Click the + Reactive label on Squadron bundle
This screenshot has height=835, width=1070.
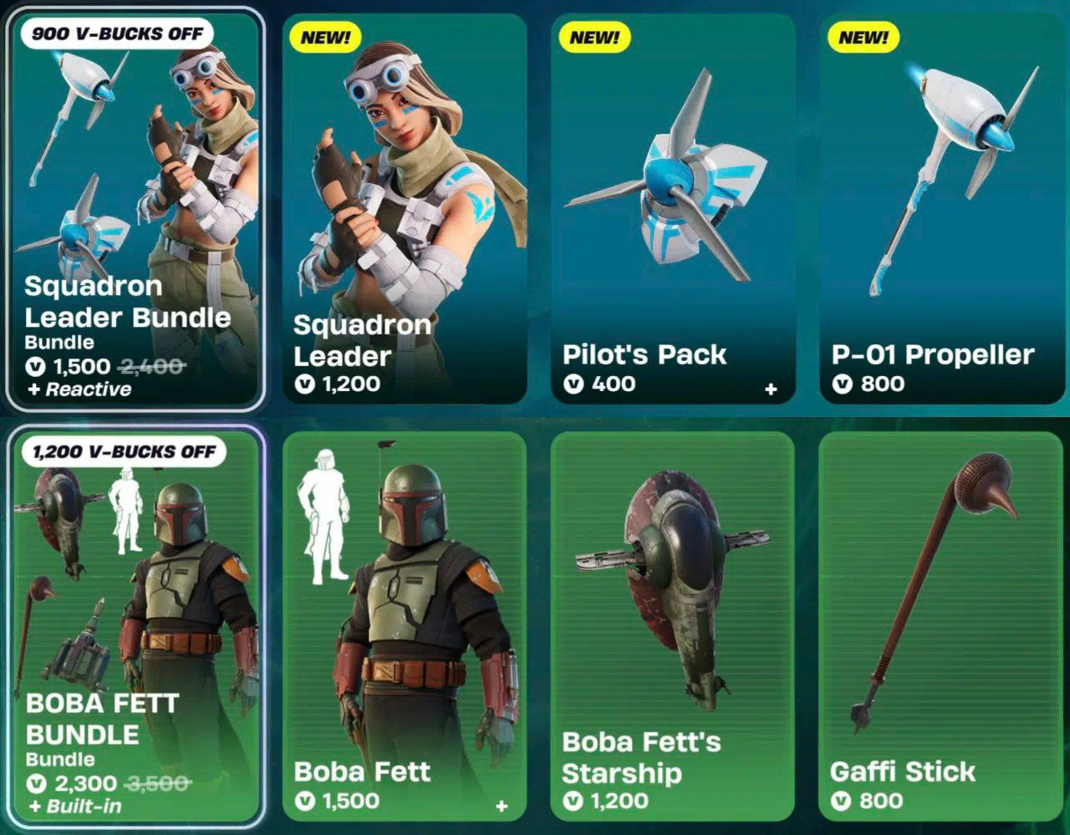point(79,389)
